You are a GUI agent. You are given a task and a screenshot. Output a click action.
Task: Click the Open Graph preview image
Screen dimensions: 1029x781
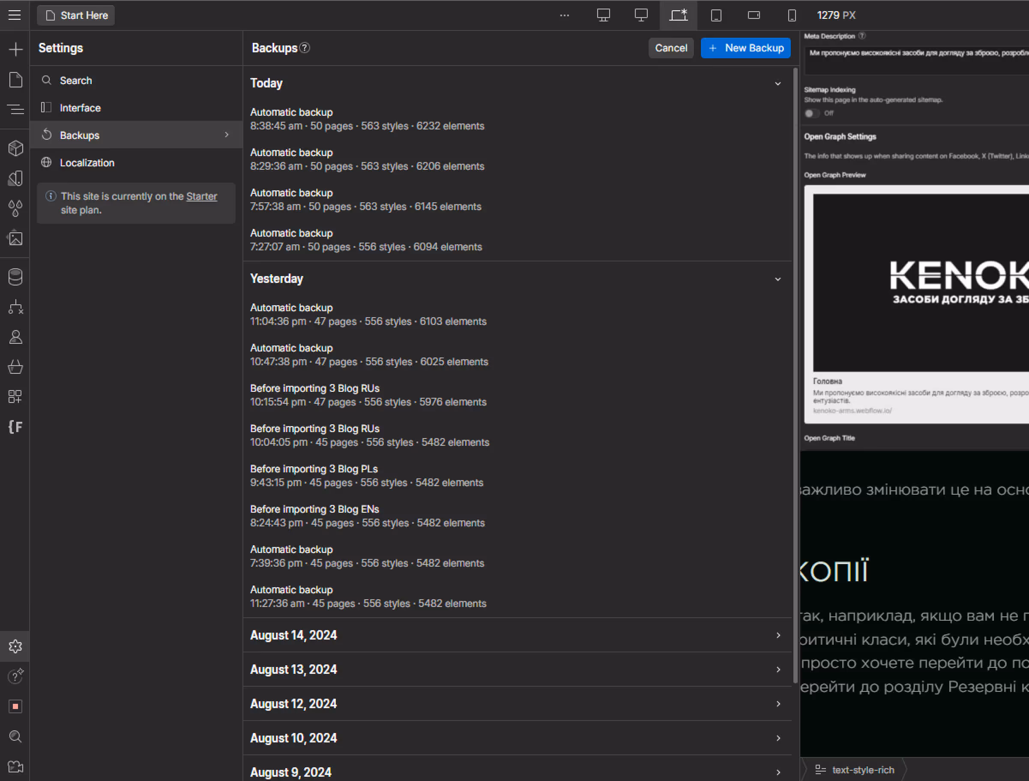coord(921,282)
